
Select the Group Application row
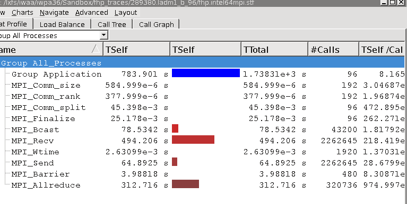(x=202, y=74)
